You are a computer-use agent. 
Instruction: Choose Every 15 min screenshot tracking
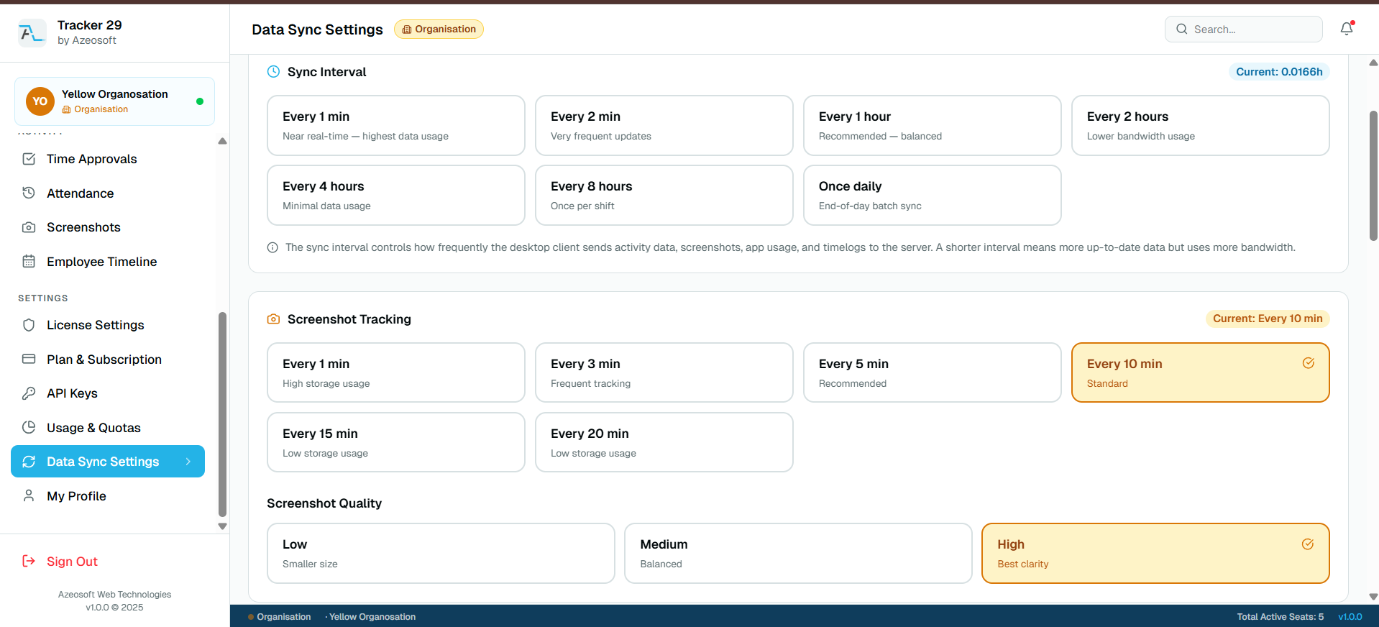(x=396, y=442)
